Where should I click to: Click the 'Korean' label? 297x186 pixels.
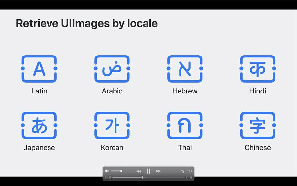[112, 148]
